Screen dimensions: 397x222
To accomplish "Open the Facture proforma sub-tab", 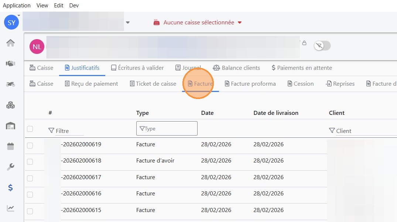I will click(x=250, y=84).
